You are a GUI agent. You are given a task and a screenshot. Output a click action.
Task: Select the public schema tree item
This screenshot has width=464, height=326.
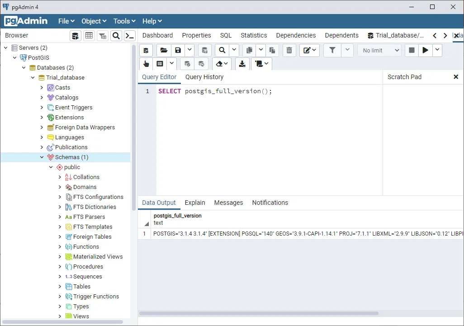pos(72,167)
